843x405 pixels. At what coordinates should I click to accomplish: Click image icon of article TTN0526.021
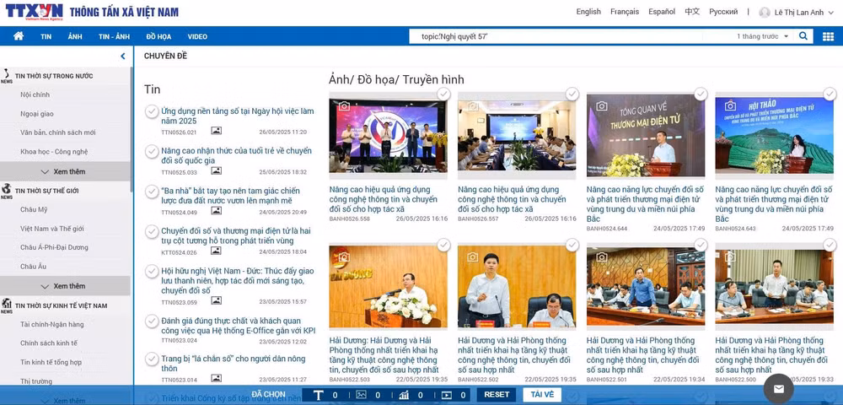(216, 131)
